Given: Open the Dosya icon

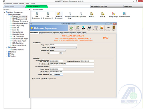Looking at the screenshot, I should click(x=101, y=28).
